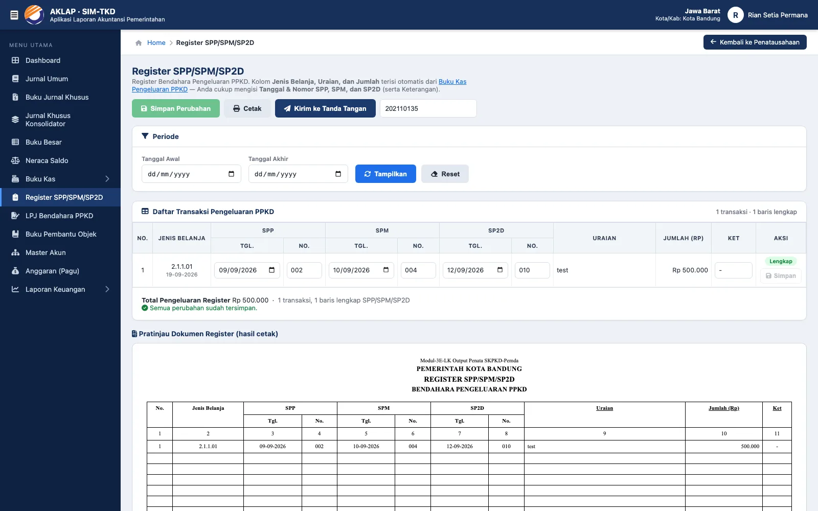Open SPP date 09/09/2026 calendar icon
Viewport: 818px width, 511px height.
271,270
